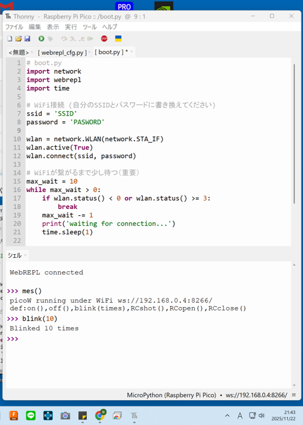The height and width of the screenshot is (425, 303).
Task: Click the Blinked 10 times output line
Action: 44,328
